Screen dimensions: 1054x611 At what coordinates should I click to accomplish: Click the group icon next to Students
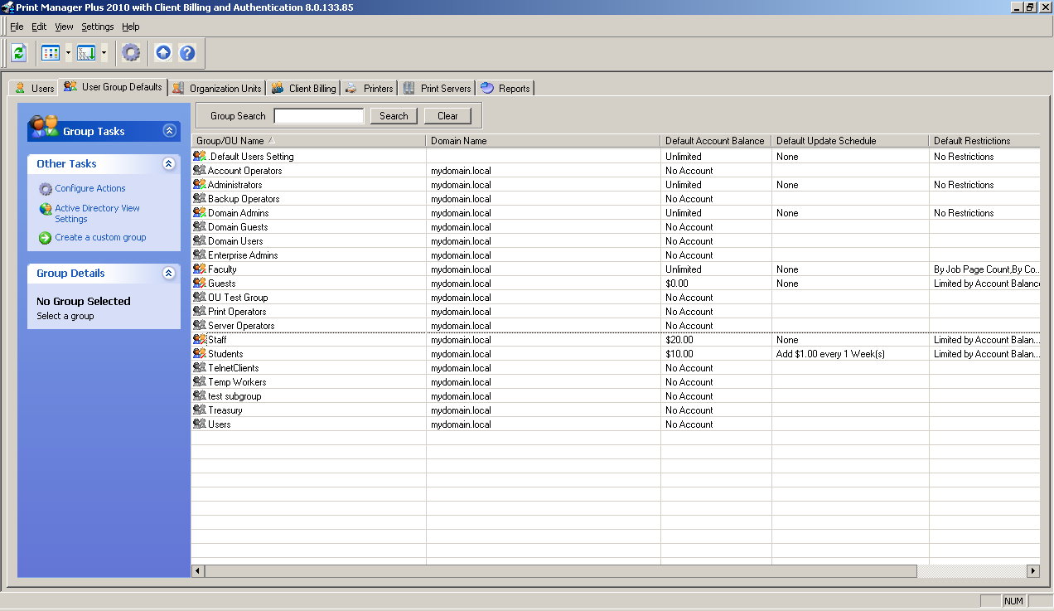pos(200,353)
